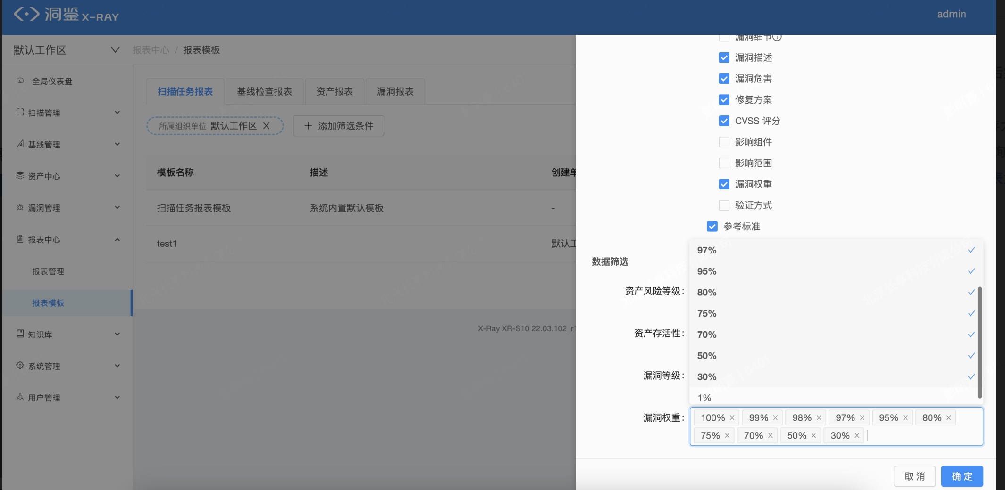The image size is (1005, 490).
Task: Remove the 100% tag from vulnerability weight
Action: tap(732, 418)
